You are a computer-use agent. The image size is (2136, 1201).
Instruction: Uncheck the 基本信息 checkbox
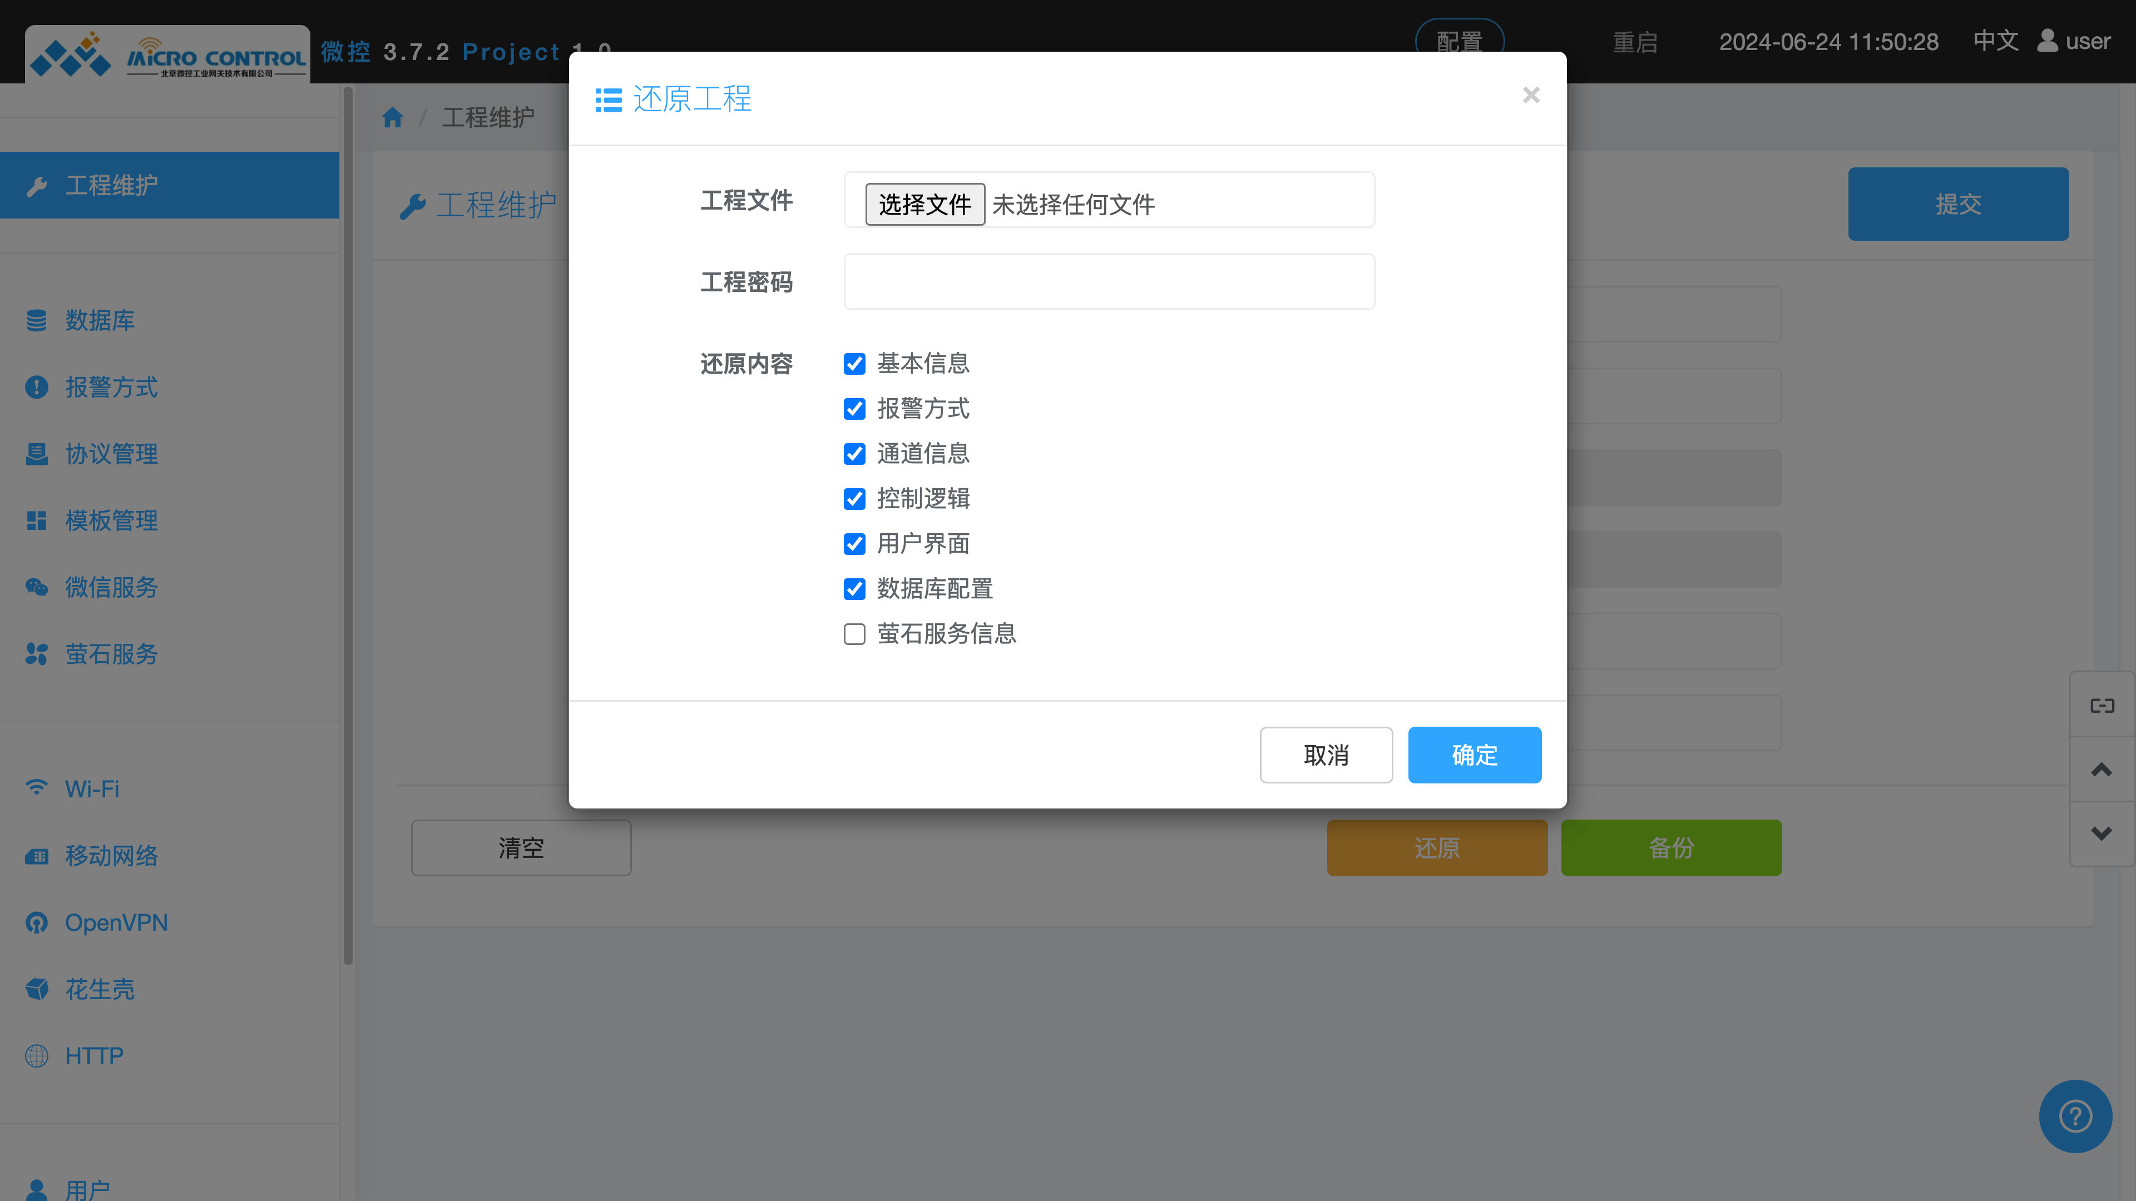click(854, 364)
